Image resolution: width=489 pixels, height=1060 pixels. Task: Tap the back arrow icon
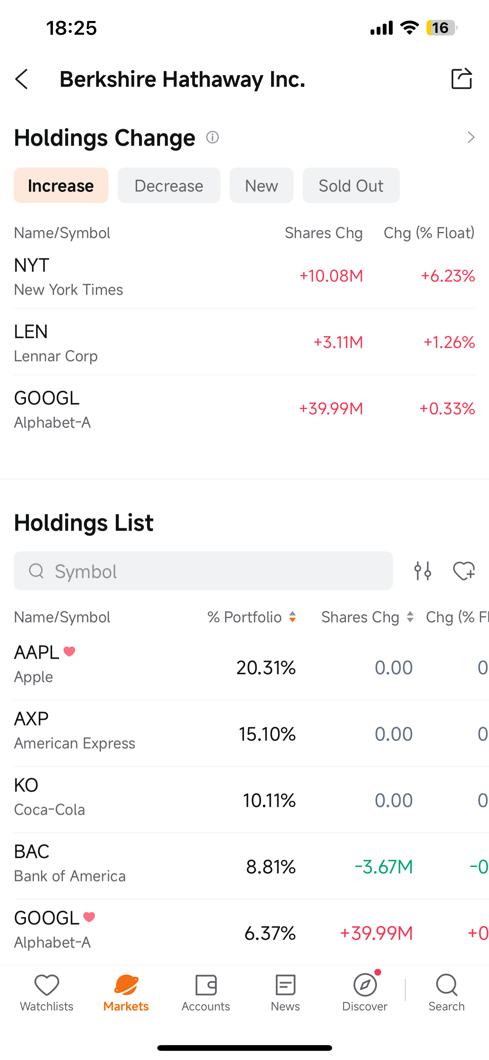pos(22,79)
